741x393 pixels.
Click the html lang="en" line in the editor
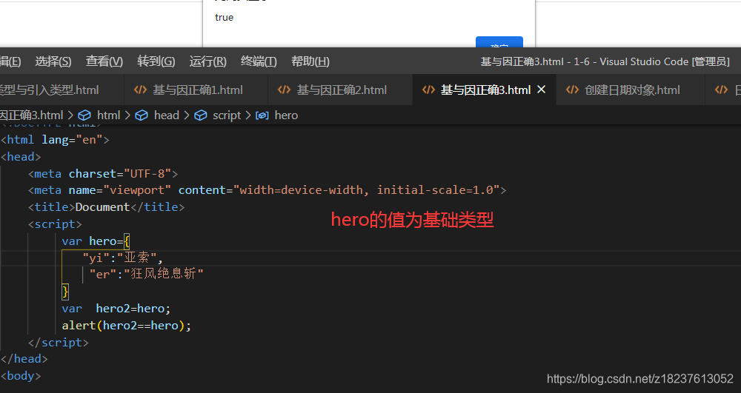click(x=56, y=140)
